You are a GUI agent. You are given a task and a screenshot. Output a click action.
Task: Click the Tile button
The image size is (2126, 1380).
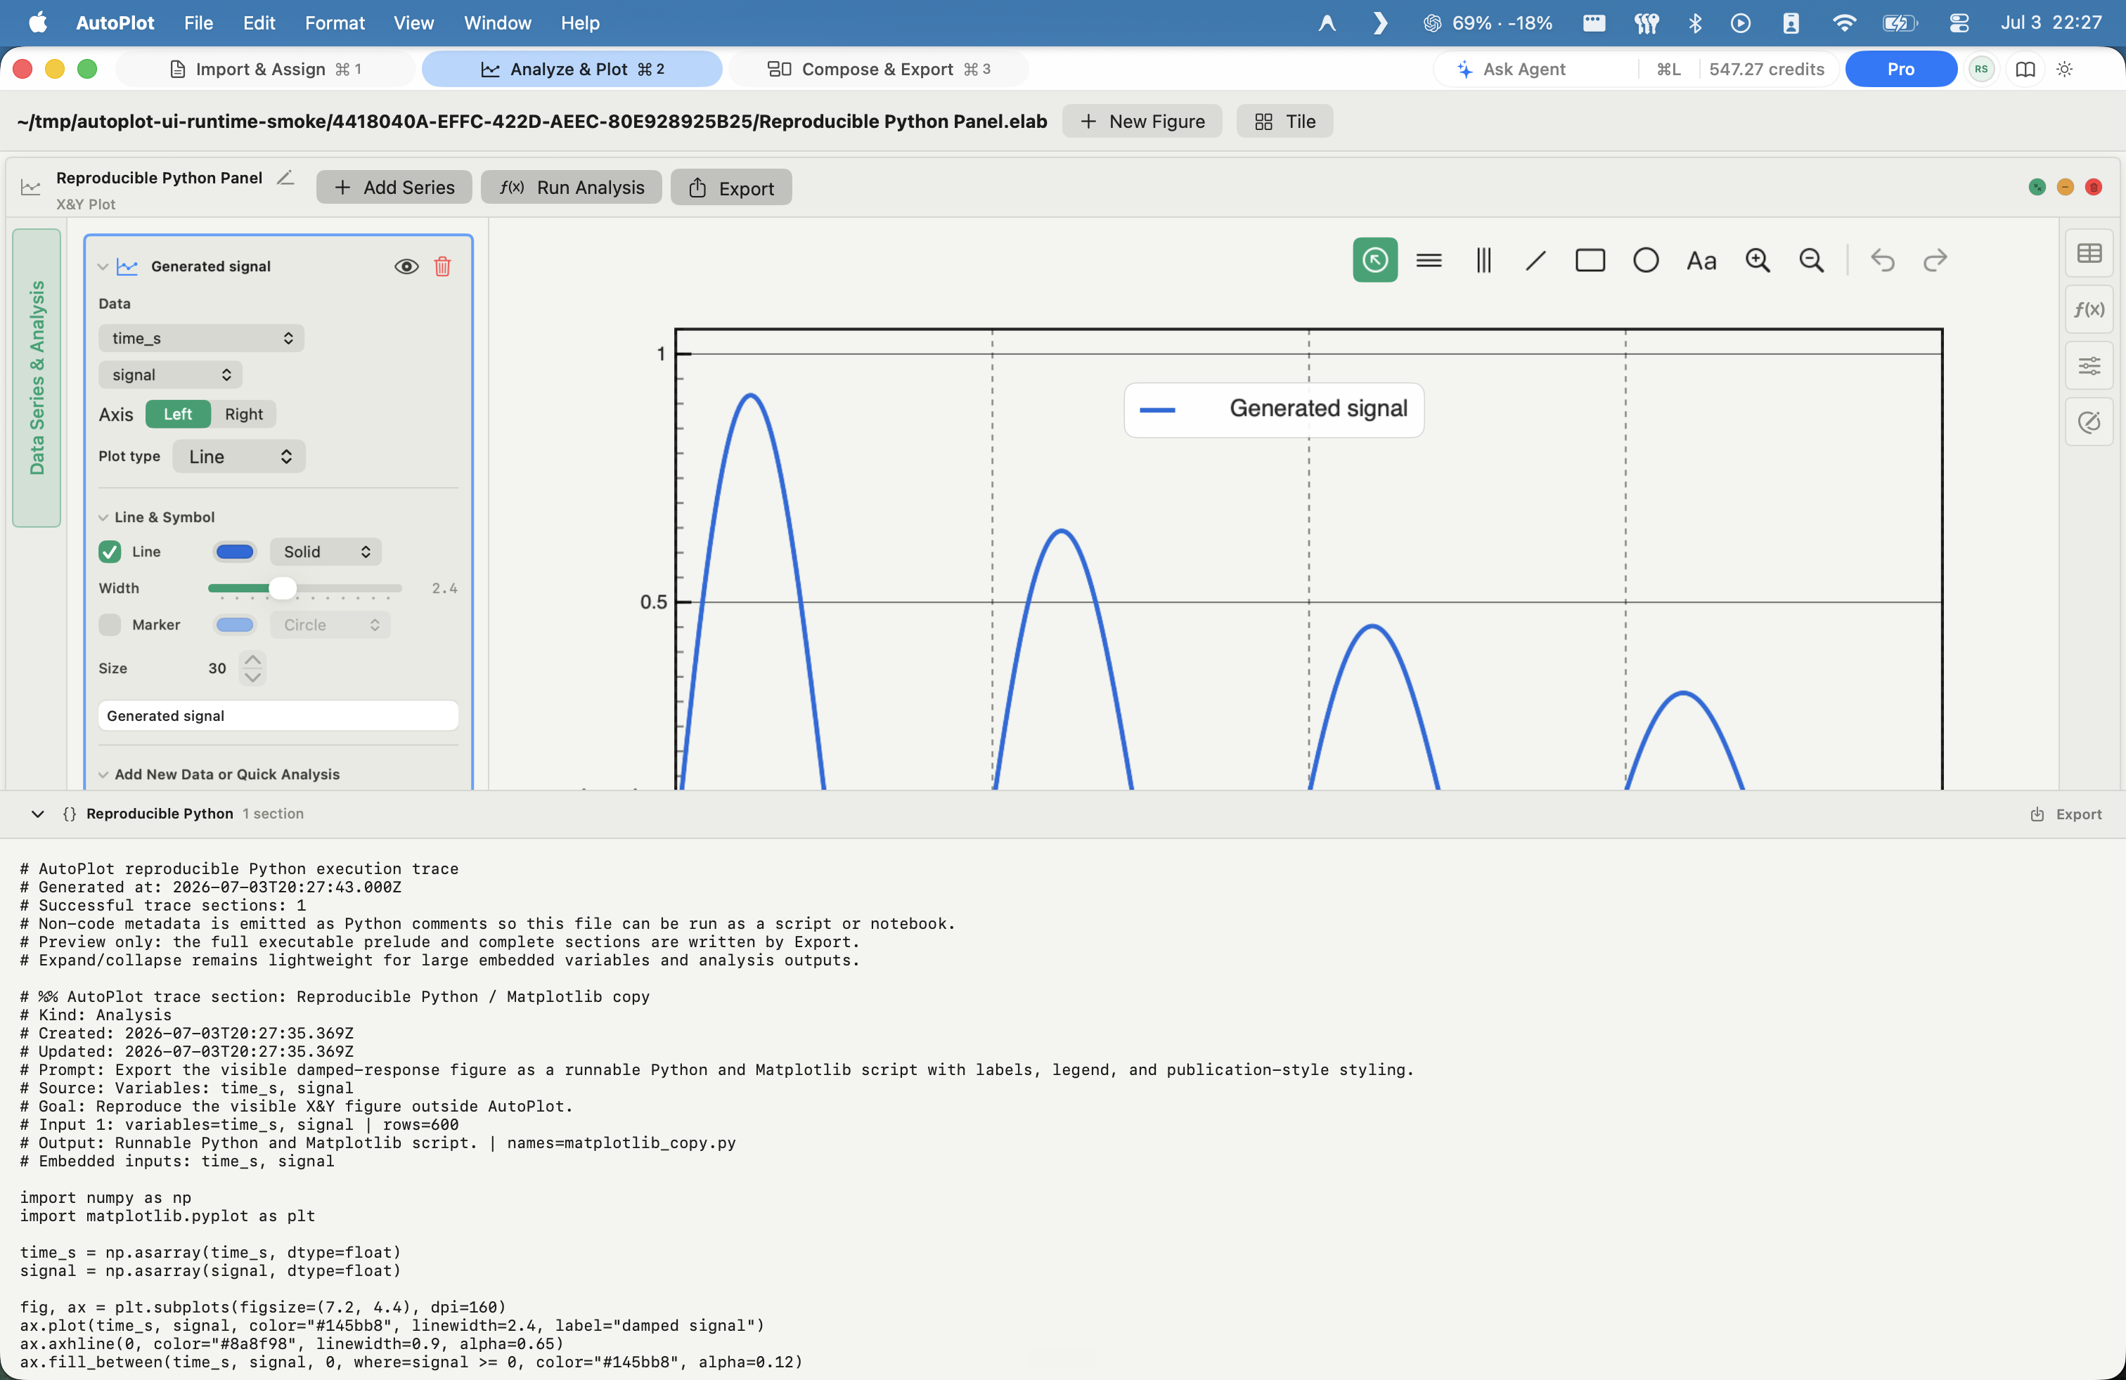(x=1284, y=122)
